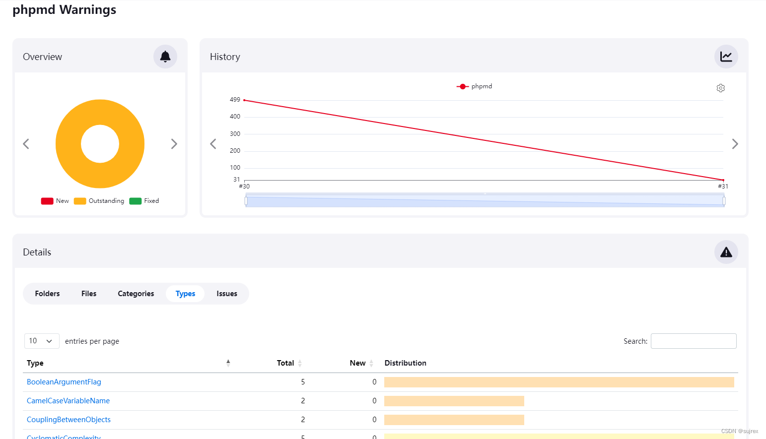The height and width of the screenshot is (439, 766).
Task: Click the build #30 data point
Action: click(x=244, y=100)
